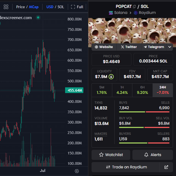Image resolution: width=176 pixels, height=176 pixels.
Task: Open the chart layout grid icon
Action: tap(6, 7)
